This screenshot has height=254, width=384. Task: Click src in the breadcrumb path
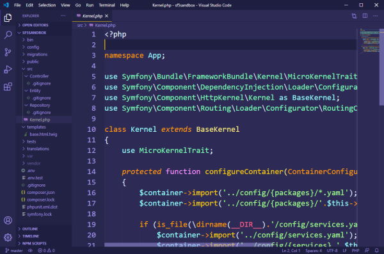pos(80,25)
